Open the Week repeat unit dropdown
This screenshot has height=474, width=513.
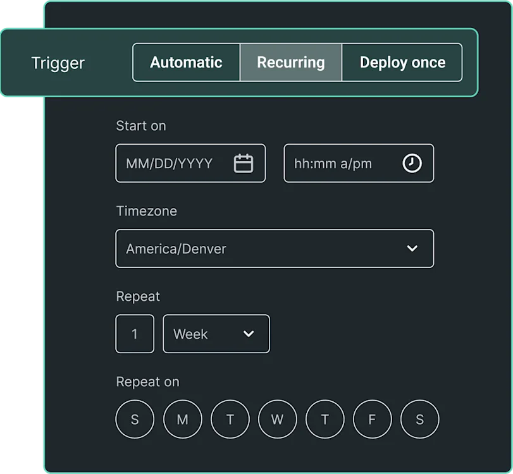pos(216,334)
